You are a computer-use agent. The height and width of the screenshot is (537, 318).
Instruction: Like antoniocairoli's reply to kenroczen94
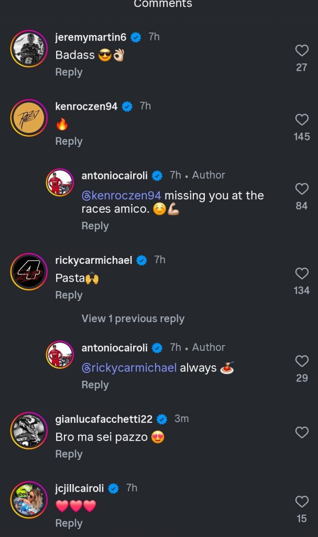click(302, 189)
